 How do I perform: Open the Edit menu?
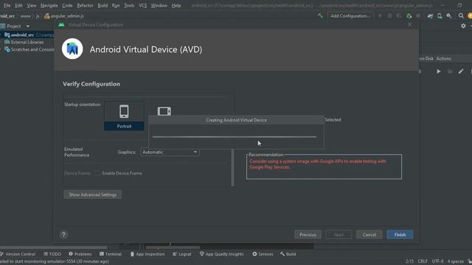click(x=18, y=5)
